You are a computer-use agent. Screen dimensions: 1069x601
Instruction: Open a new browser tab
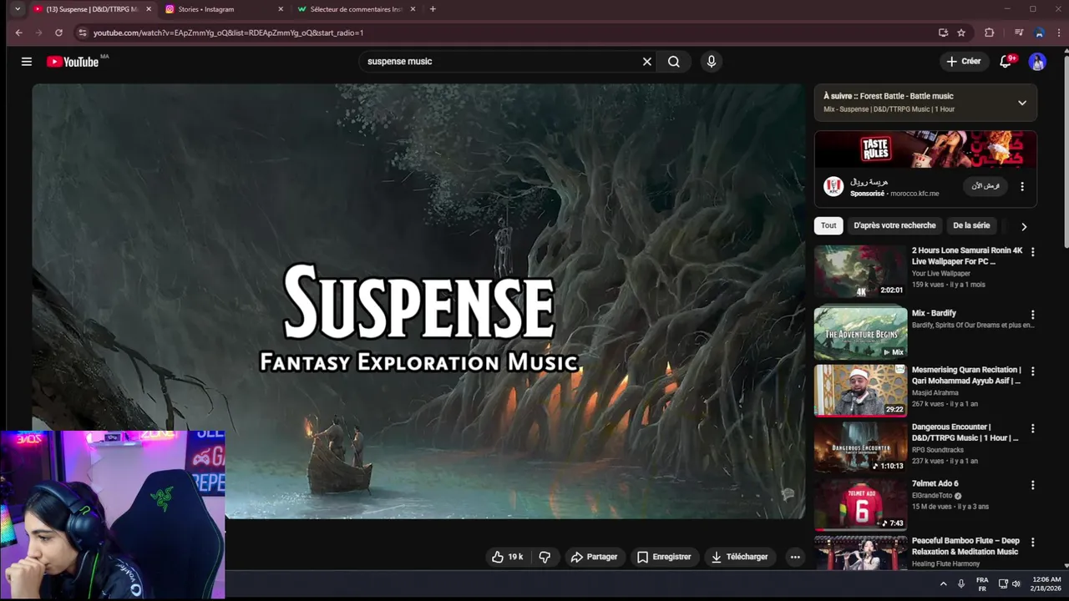click(x=433, y=9)
